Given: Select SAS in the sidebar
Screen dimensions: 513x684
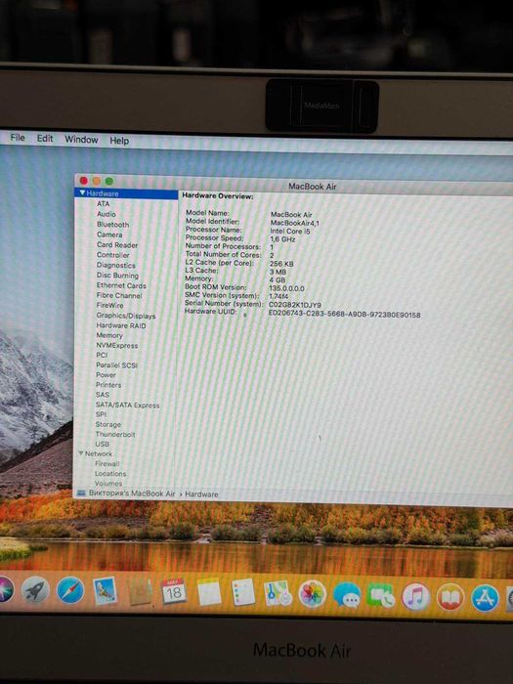Looking at the screenshot, I should (x=103, y=395).
